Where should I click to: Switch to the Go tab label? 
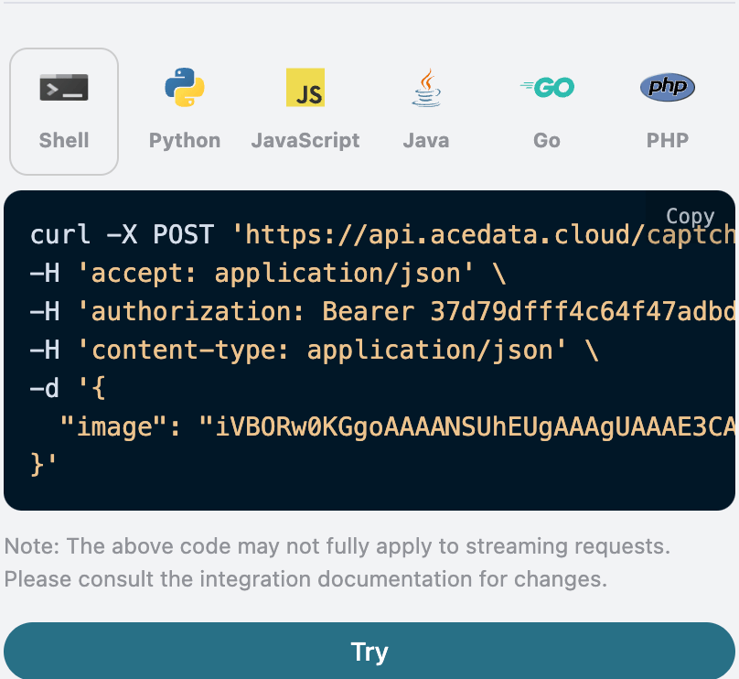click(547, 141)
